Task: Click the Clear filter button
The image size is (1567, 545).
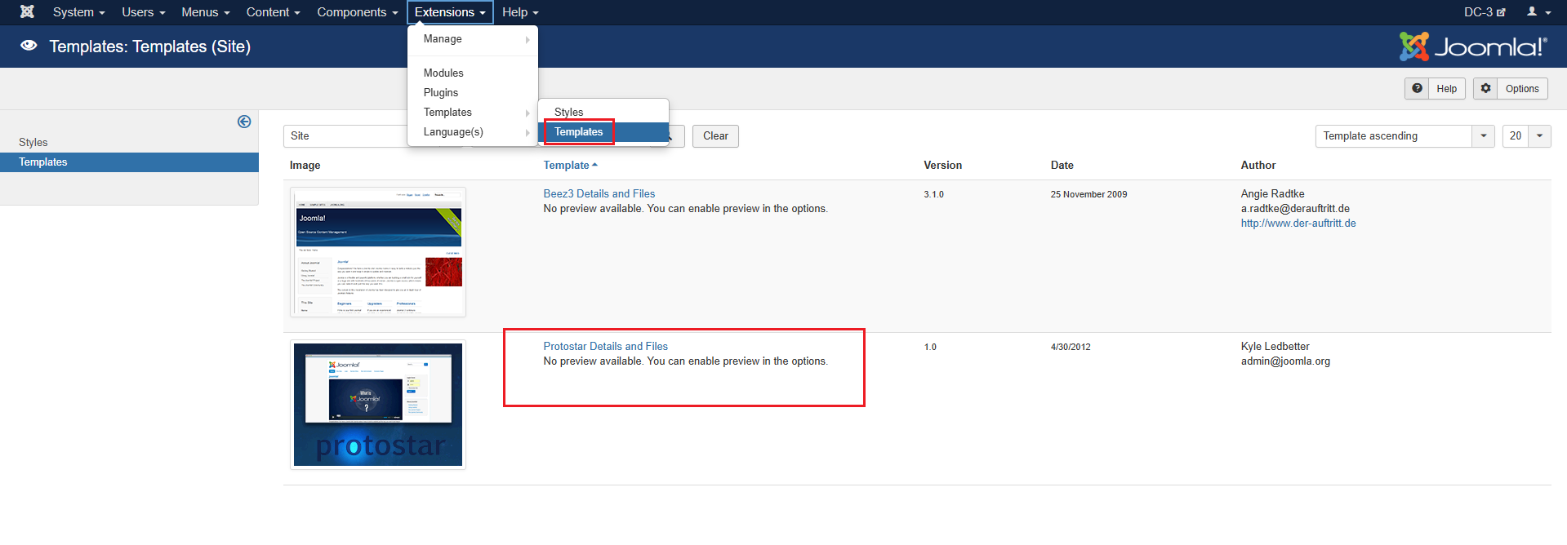Action: click(715, 136)
